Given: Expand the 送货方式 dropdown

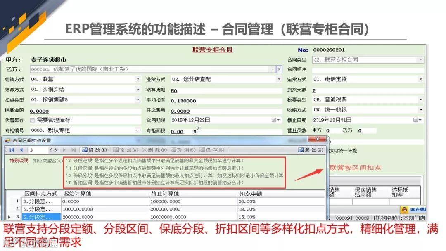Looking at the screenshot, I should pos(279,79).
